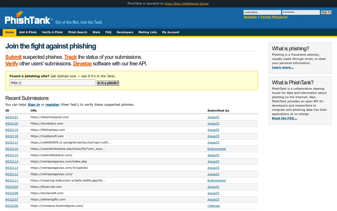Viewport: 337px width, 211px height.
Task: Open submission ID 9432109
Action: [x=12, y=187]
